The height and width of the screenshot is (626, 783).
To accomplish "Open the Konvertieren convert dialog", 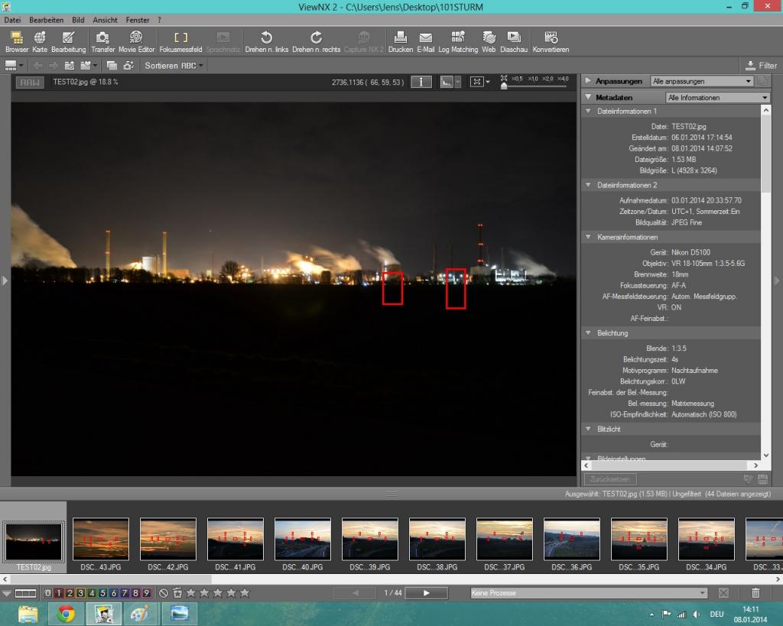I will tap(551, 42).
